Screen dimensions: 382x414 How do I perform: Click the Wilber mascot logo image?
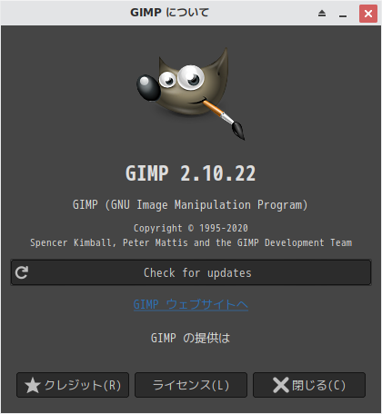191,94
